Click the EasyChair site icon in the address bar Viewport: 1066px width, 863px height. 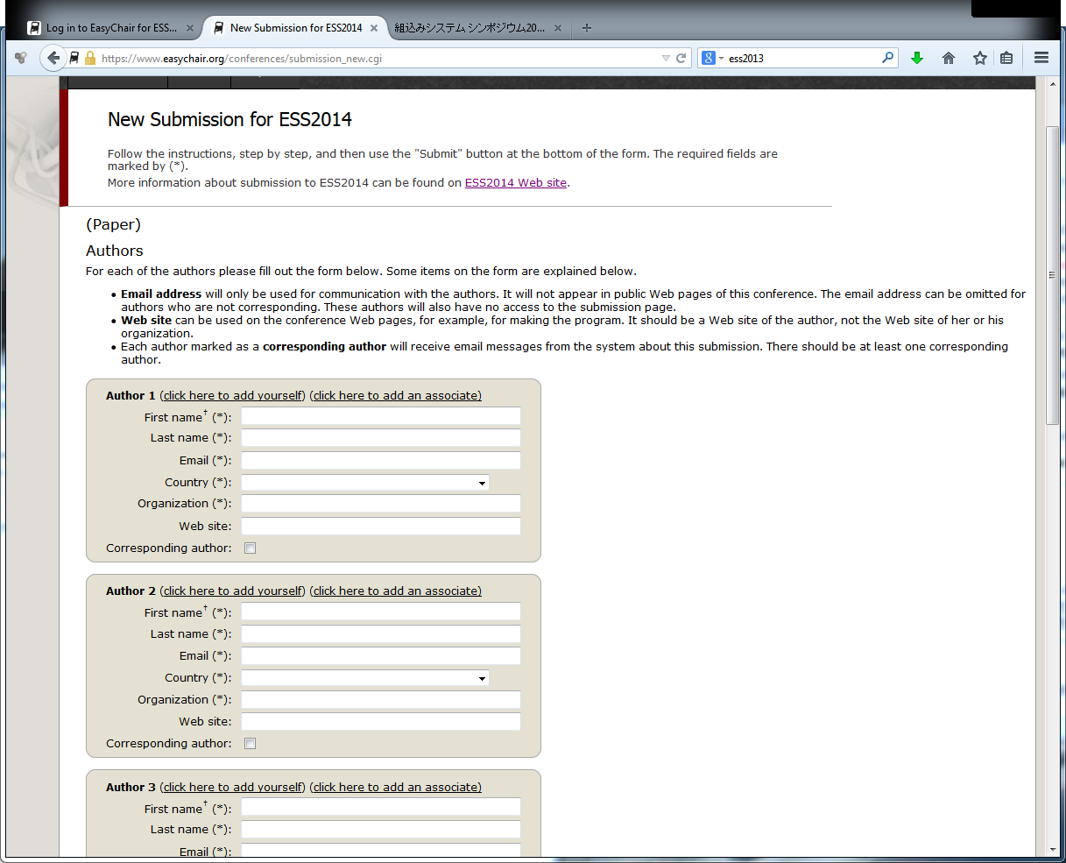pos(75,59)
